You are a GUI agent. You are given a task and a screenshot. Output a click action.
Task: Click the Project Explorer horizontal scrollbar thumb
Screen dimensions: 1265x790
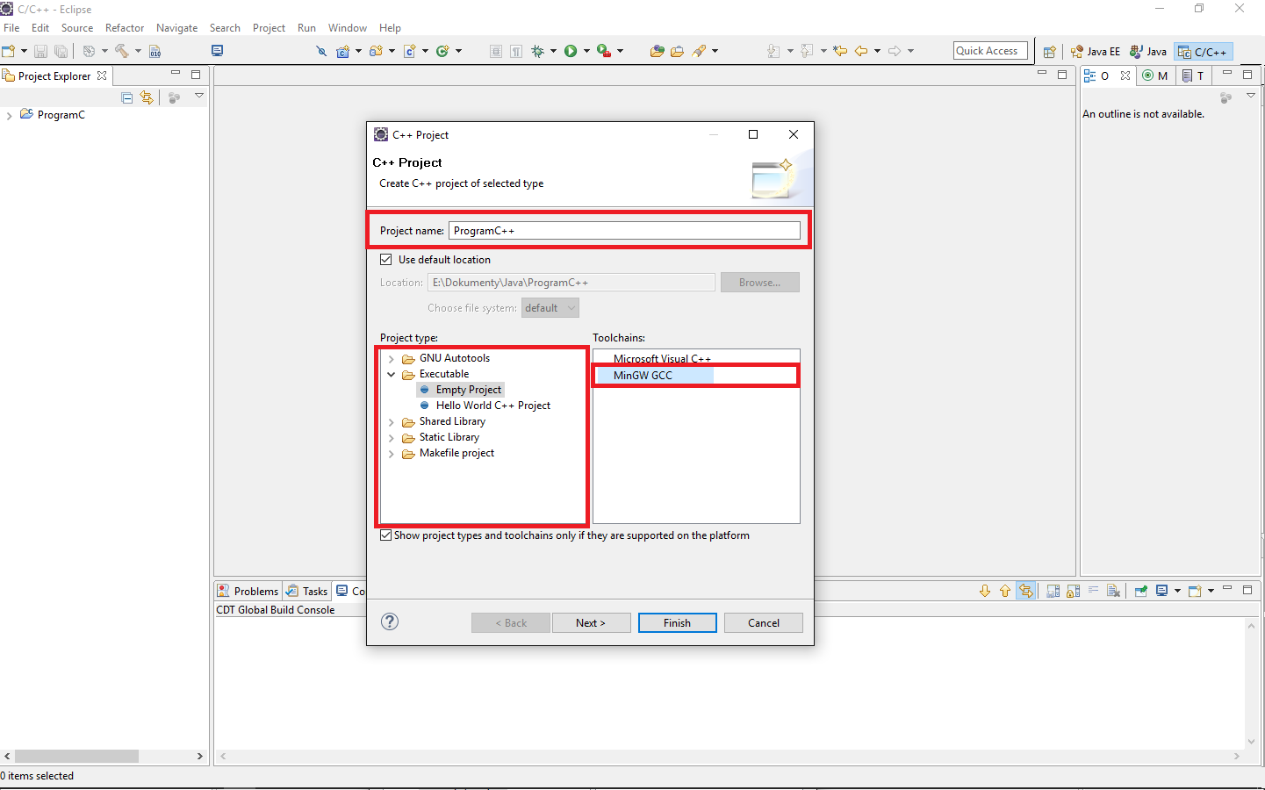coord(76,756)
